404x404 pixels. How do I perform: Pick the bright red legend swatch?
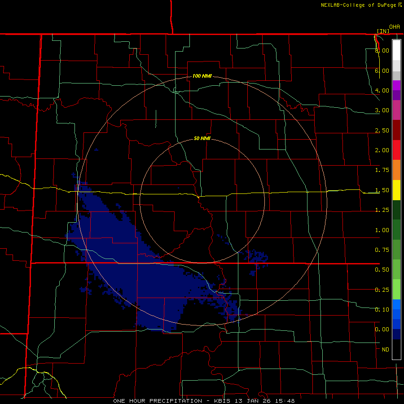pos(396,150)
